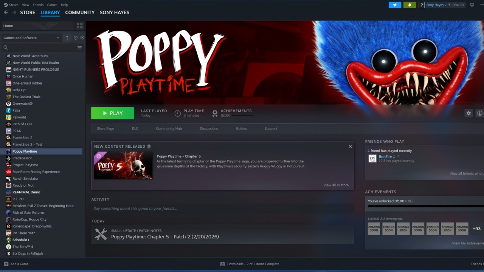Click the New Content Released help icon
This screenshot has width=484, height=272.
coord(149,147)
